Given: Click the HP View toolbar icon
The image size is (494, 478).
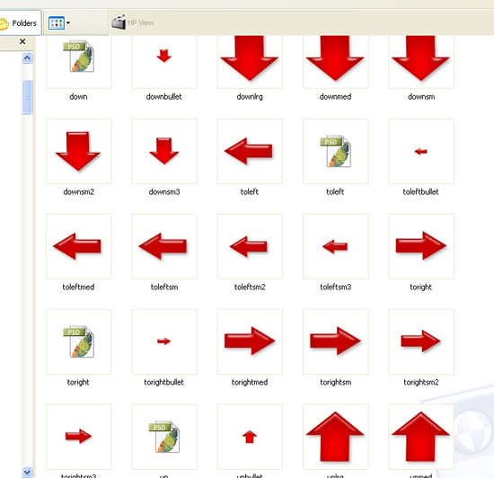Looking at the screenshot, I should coord(119,22).
